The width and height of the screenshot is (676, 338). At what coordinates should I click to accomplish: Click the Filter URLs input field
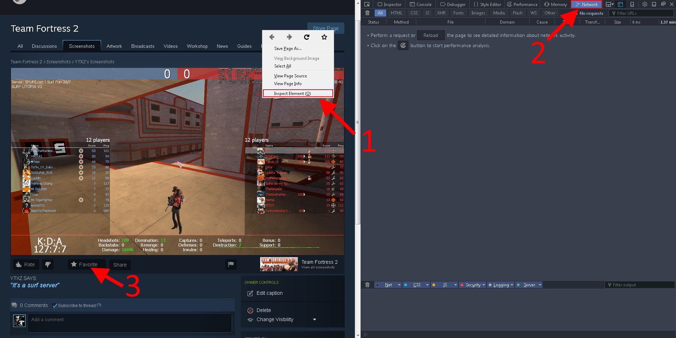[x=642, y=13]
